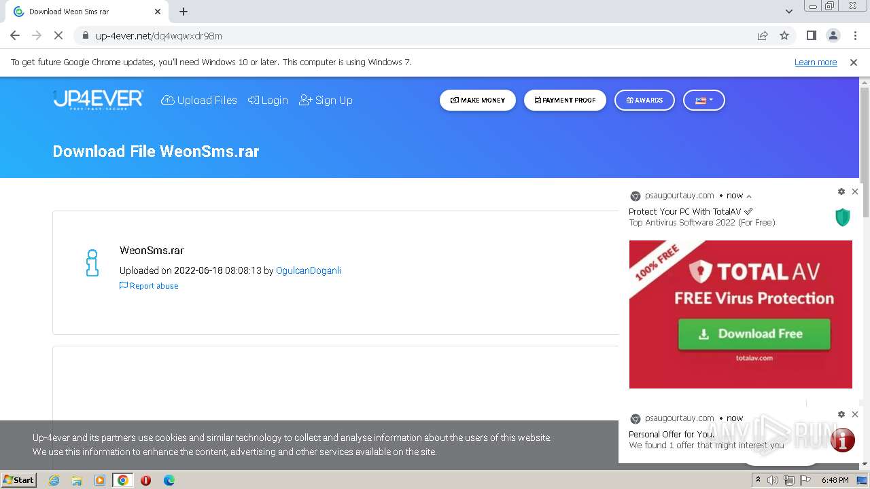Click the WeonSms.rar file name
This screenshot has height=489, width=870.
pyautogui.click(x=152, y=251)
